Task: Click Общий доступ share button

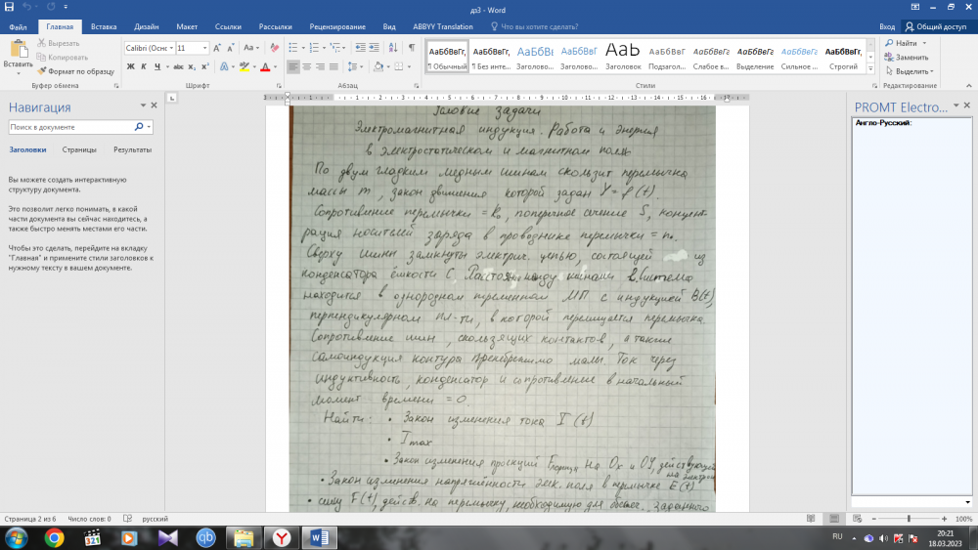Action: [x=936, y=26]
